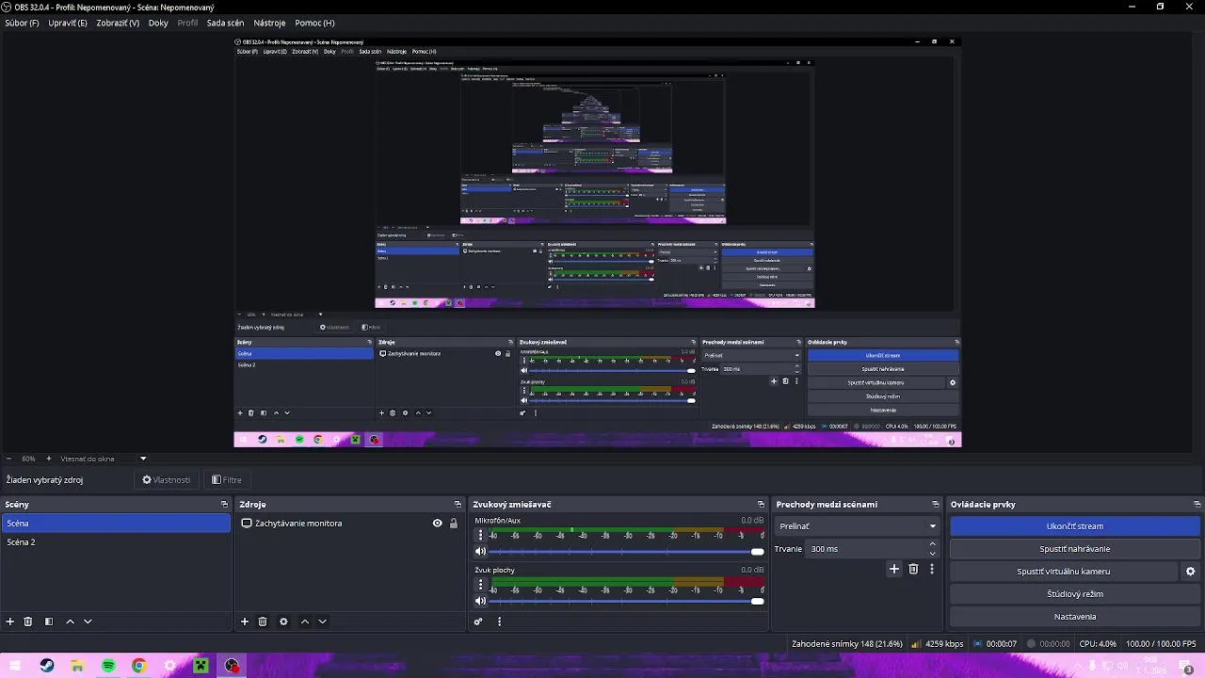
Task: Click Zahodené snímky 148 status text
Action: [847, 644]
